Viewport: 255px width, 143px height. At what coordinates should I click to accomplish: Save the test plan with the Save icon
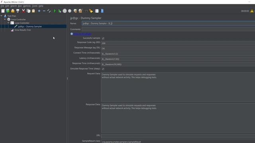pos(18,11)
